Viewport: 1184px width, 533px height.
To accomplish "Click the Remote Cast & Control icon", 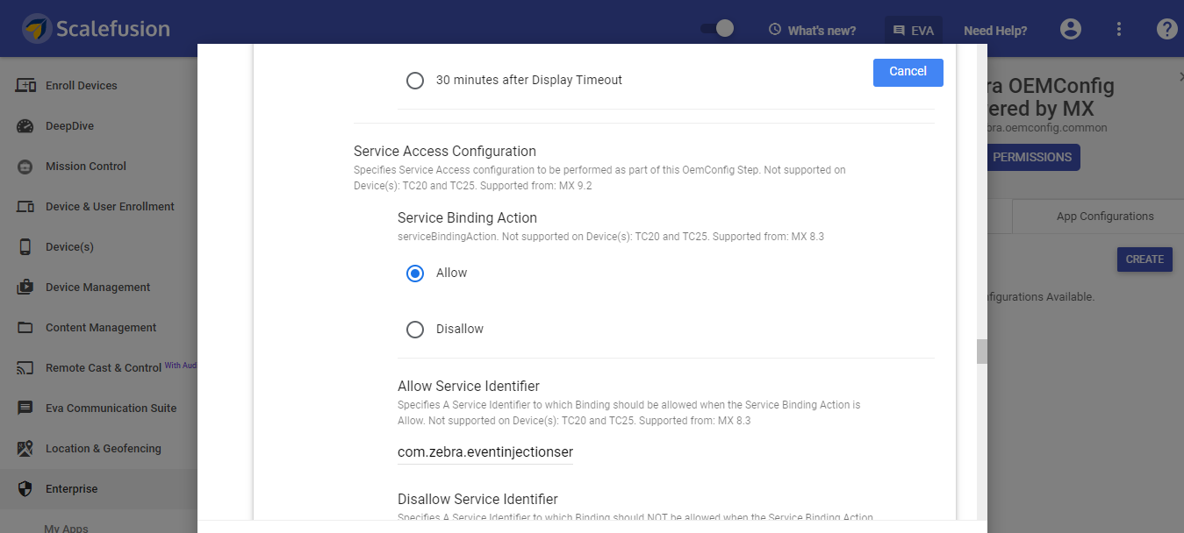I will [x=25, y=368].
